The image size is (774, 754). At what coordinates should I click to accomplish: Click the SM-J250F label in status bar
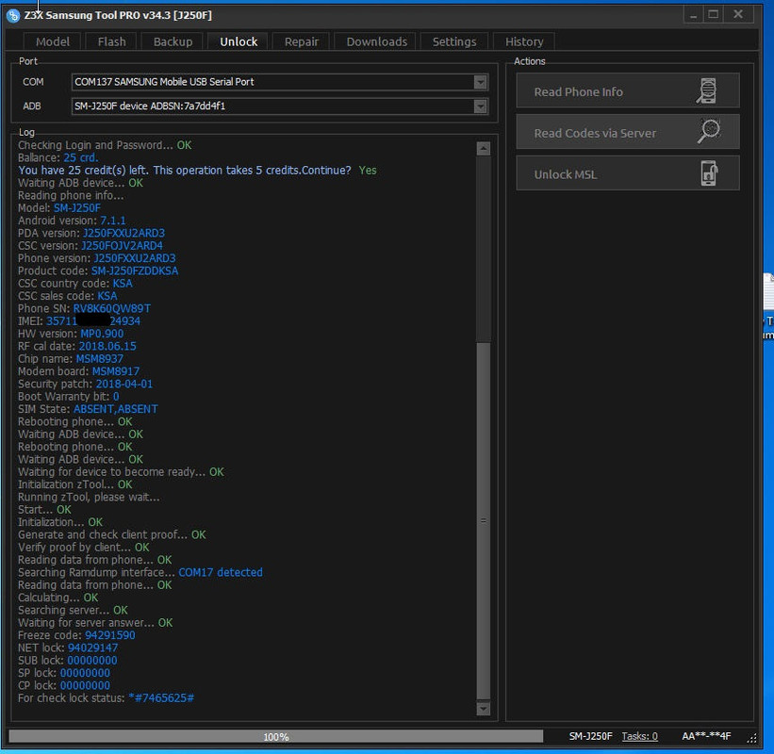pos(590,736)
